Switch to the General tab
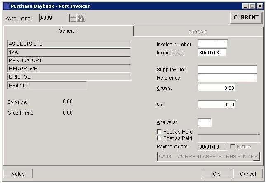The height and width of the screenshot is (183, 266). [68, 31]
